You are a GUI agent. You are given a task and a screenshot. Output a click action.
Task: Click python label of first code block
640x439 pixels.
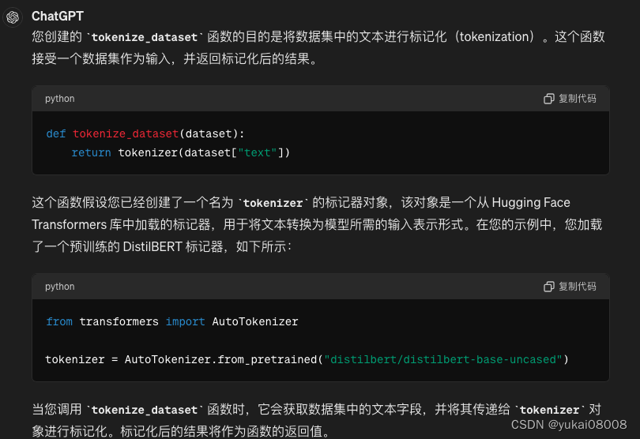click(60, 99)
